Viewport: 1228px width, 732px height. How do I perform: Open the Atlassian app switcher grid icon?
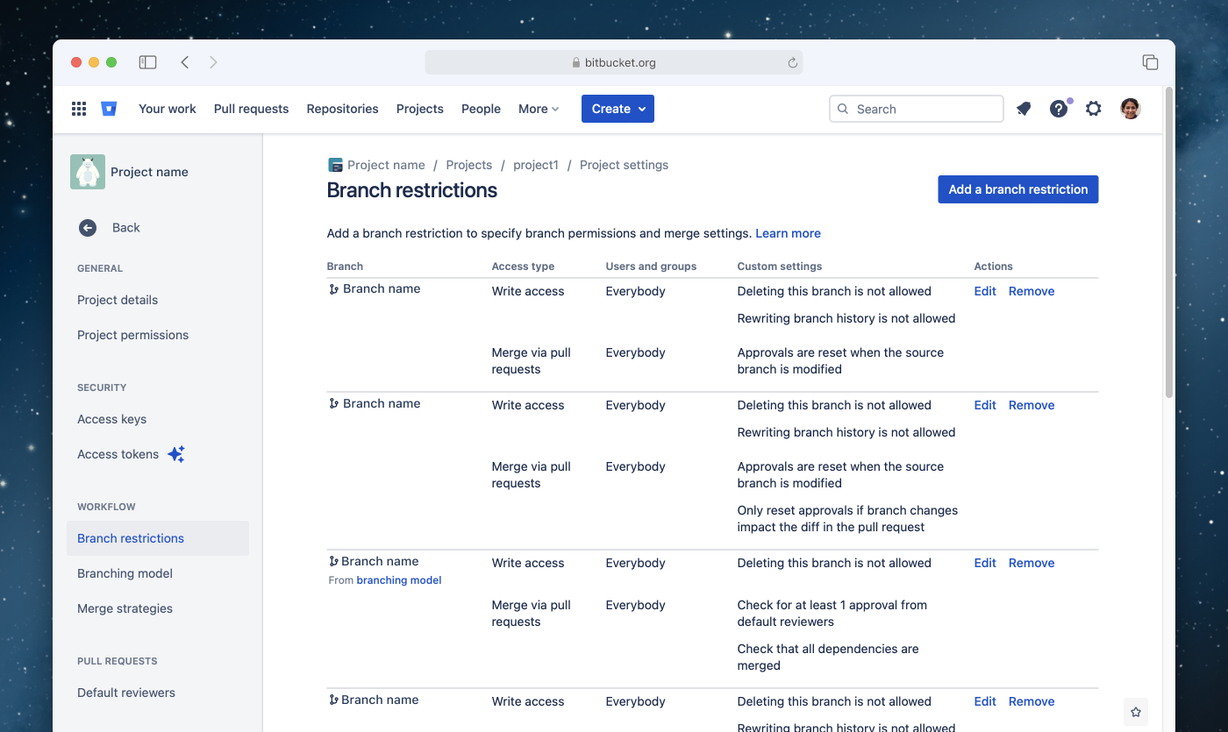[78, 108]
